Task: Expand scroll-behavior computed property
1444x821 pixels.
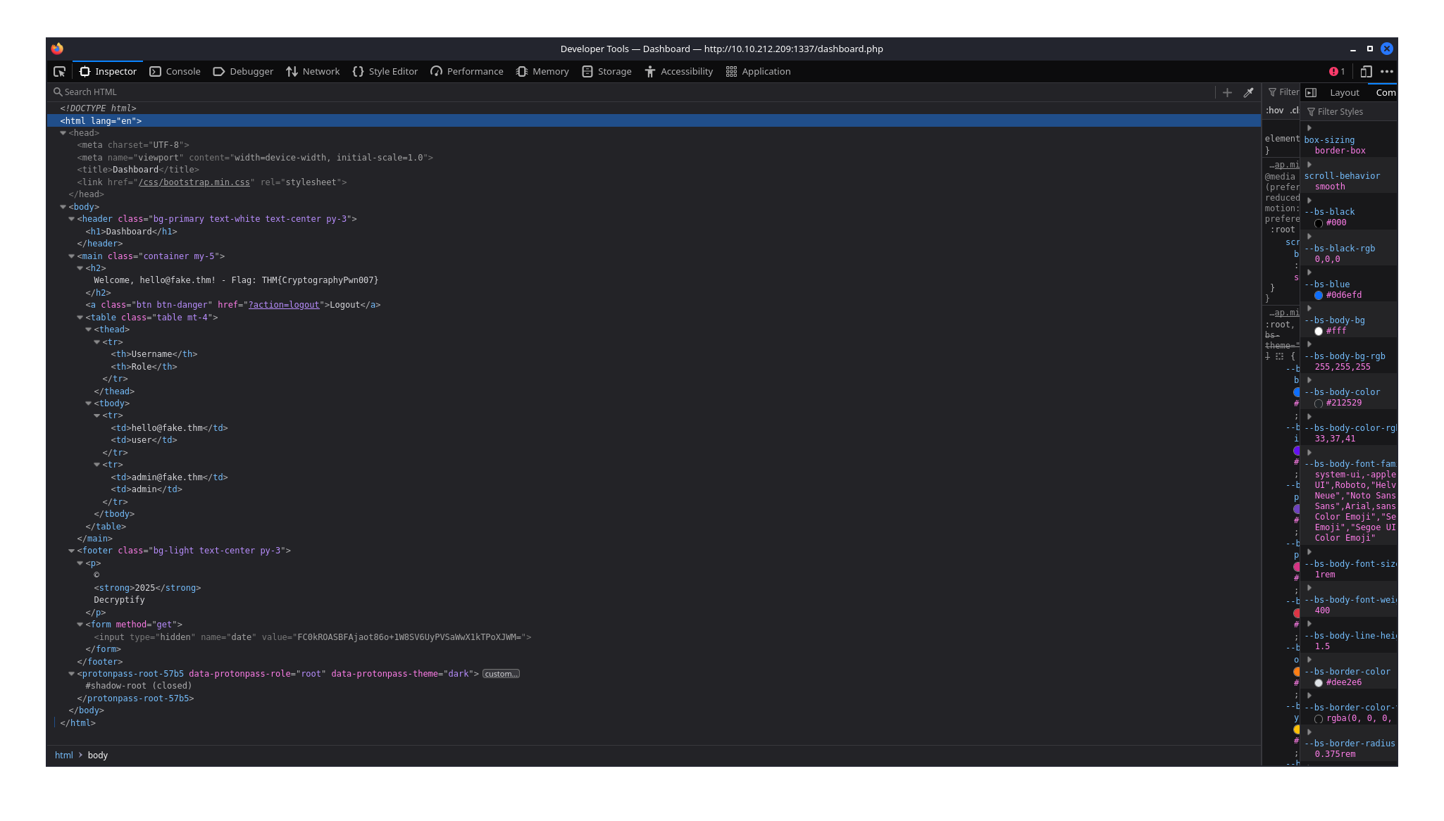Action: point(1309,165)
